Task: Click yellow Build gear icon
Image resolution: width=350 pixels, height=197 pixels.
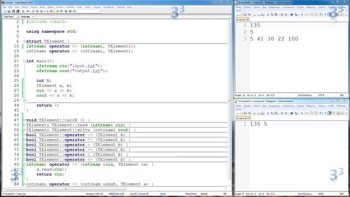Action: tap(57, 11)
